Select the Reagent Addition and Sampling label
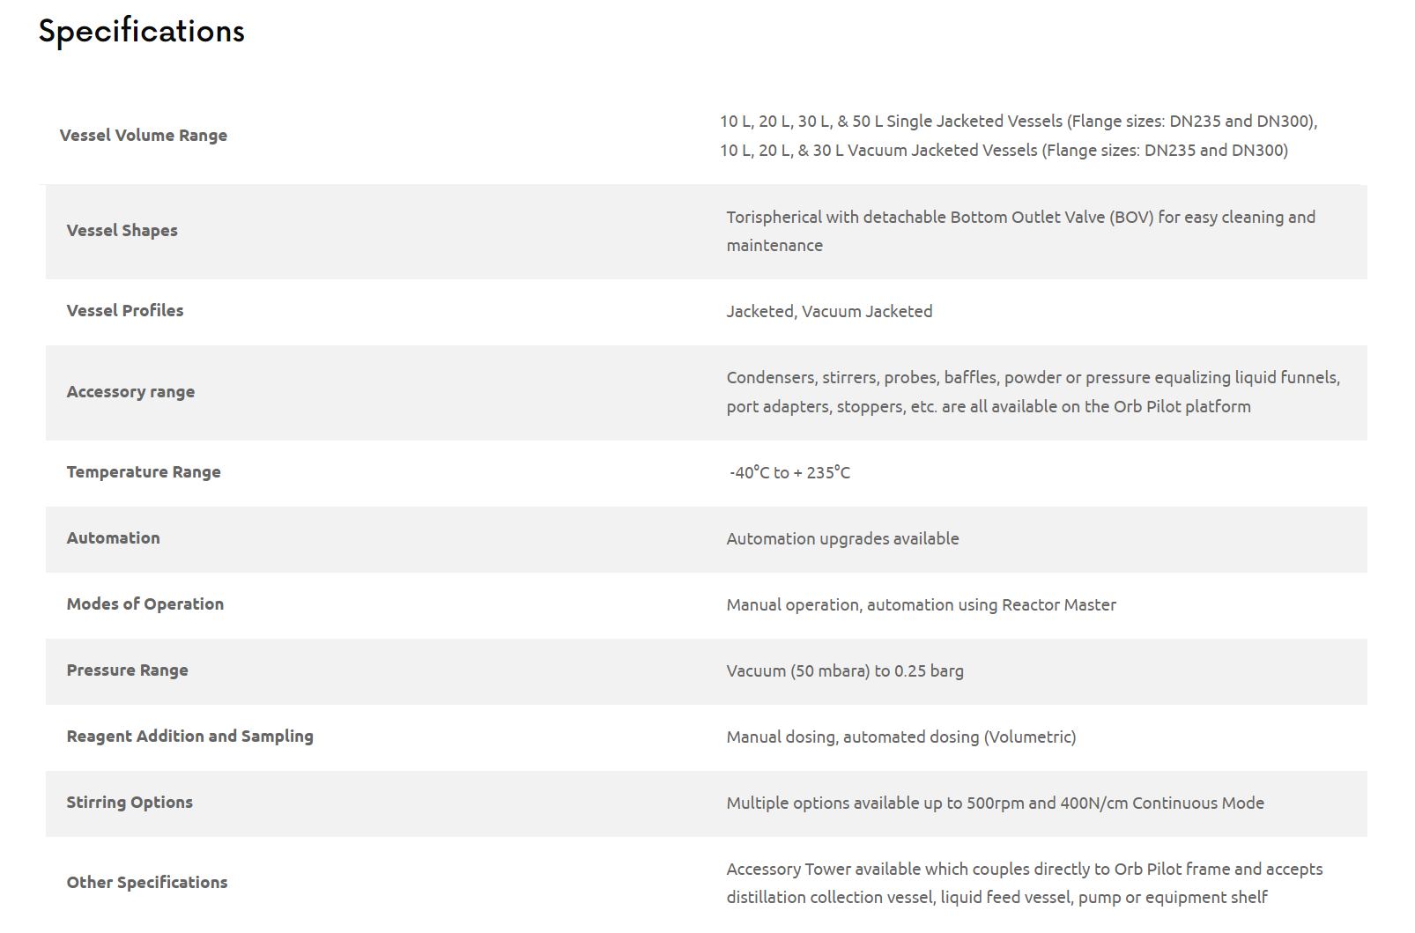1415x933 pixels. click(x=190, y=737)
